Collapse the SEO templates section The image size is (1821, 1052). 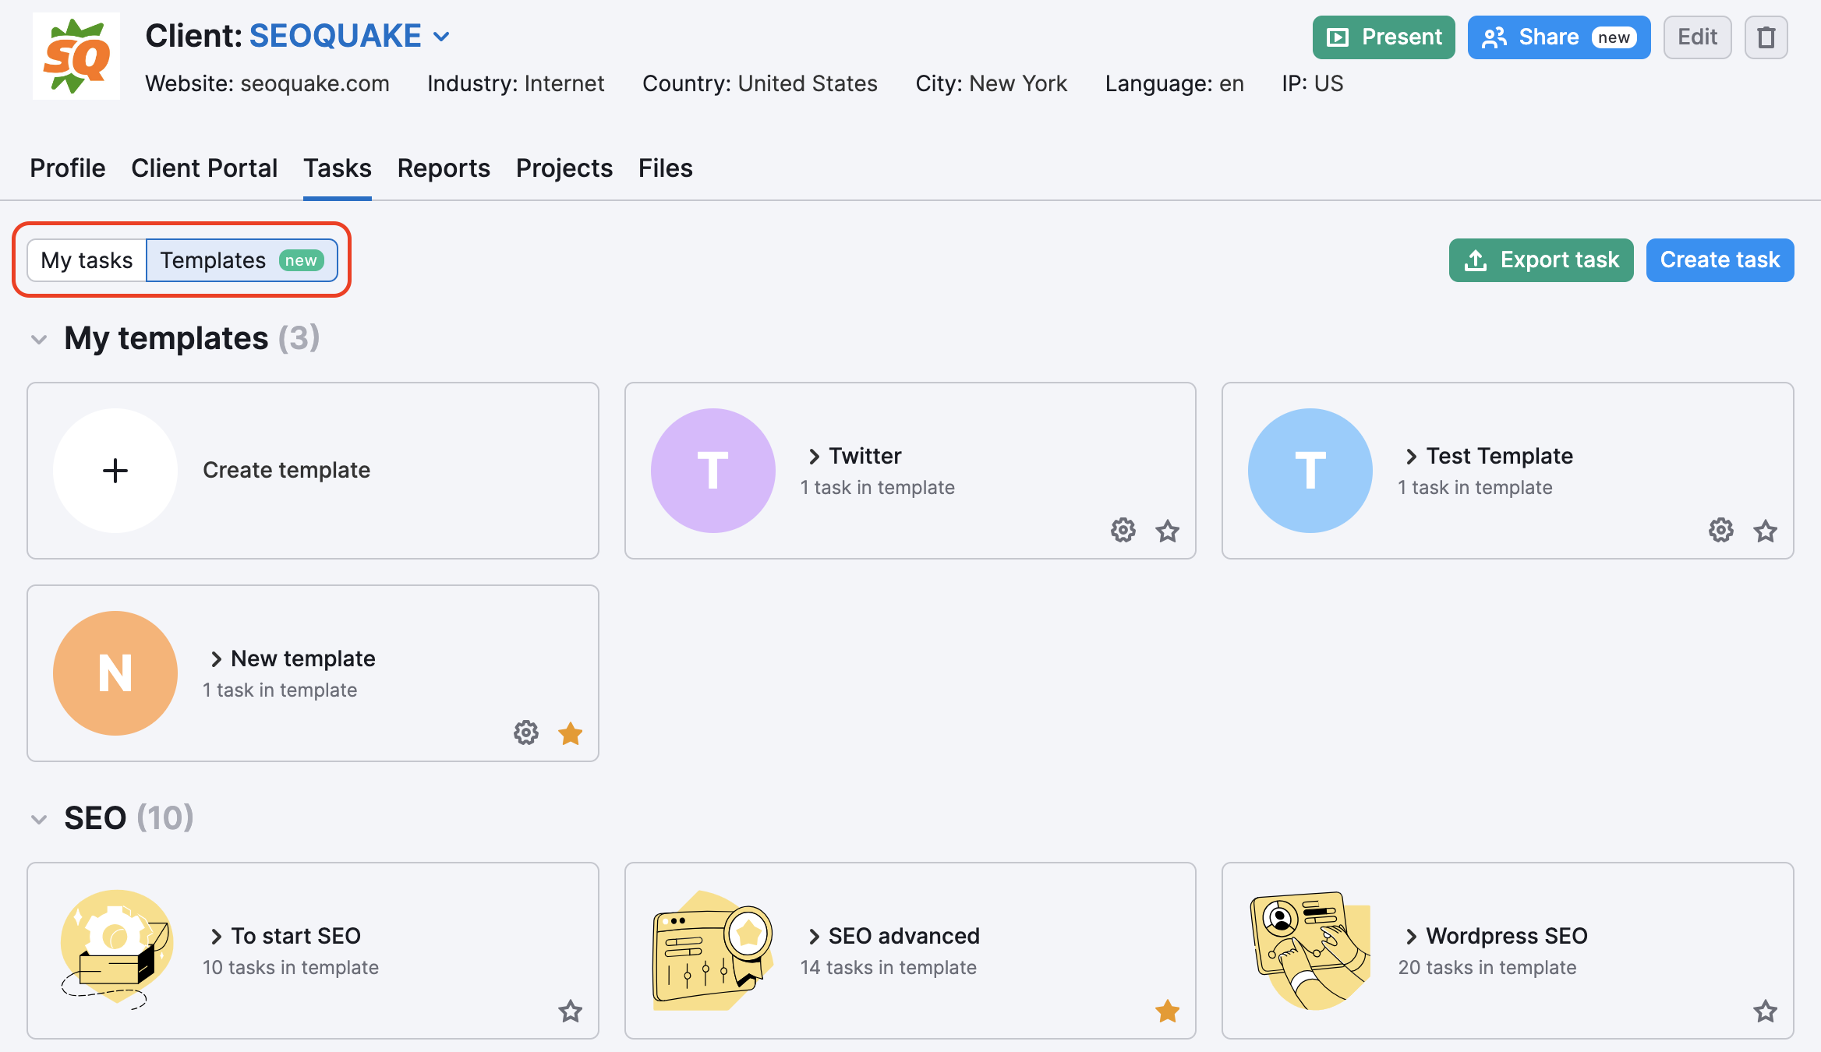point(39,819)
